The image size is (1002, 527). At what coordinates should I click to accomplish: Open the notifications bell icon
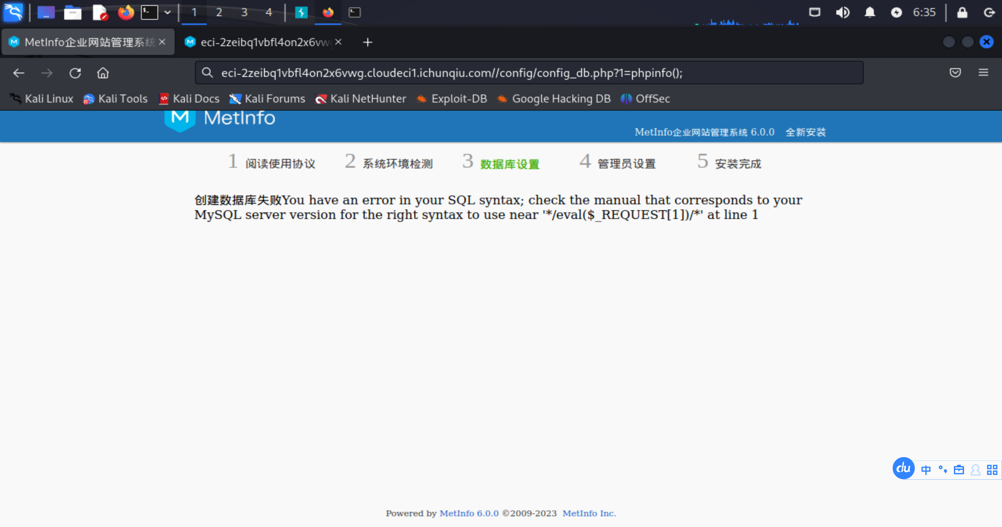click(x=870, y=12)
